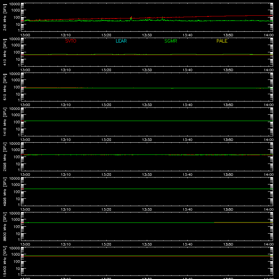Click the '410 MHz [SFU]' axis title
The width and height of the screenshot is (279, 279).
point(5,52)
